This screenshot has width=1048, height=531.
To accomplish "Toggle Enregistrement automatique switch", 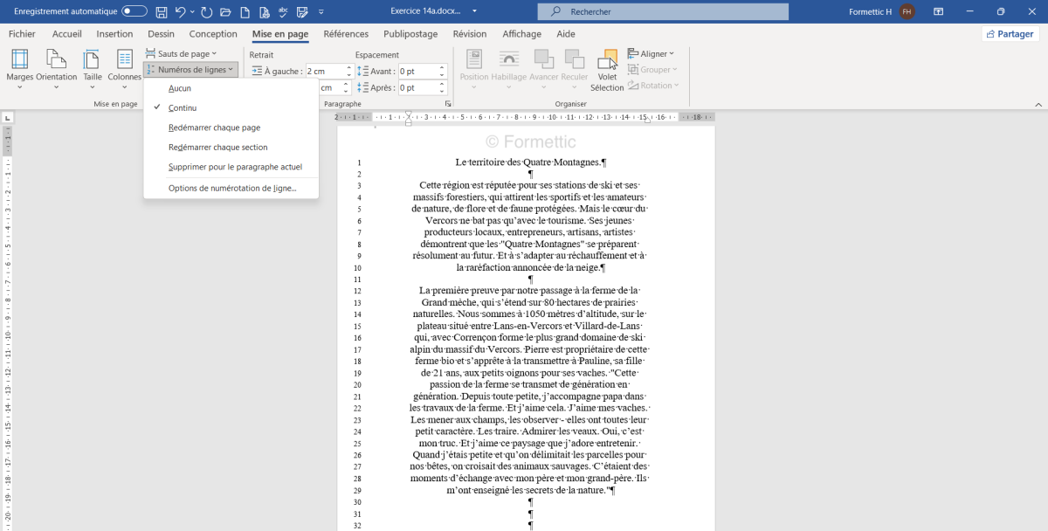I will click(134, 11).
